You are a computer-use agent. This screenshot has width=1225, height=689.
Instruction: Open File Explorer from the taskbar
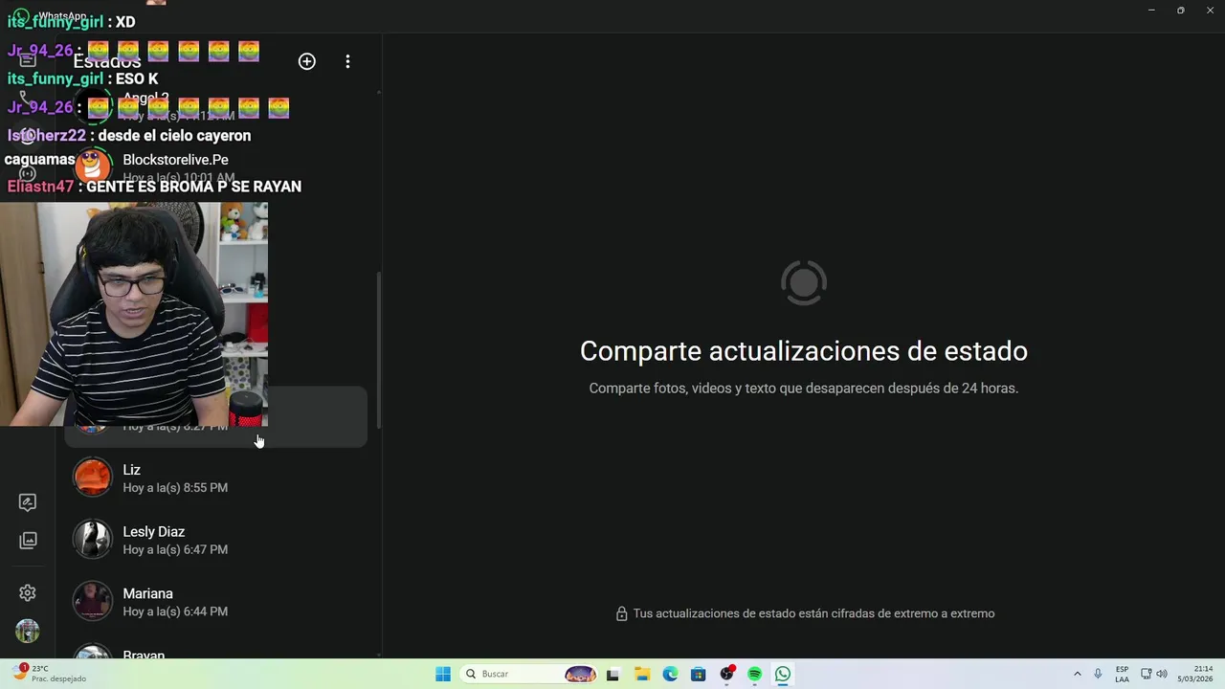(642, 674)
